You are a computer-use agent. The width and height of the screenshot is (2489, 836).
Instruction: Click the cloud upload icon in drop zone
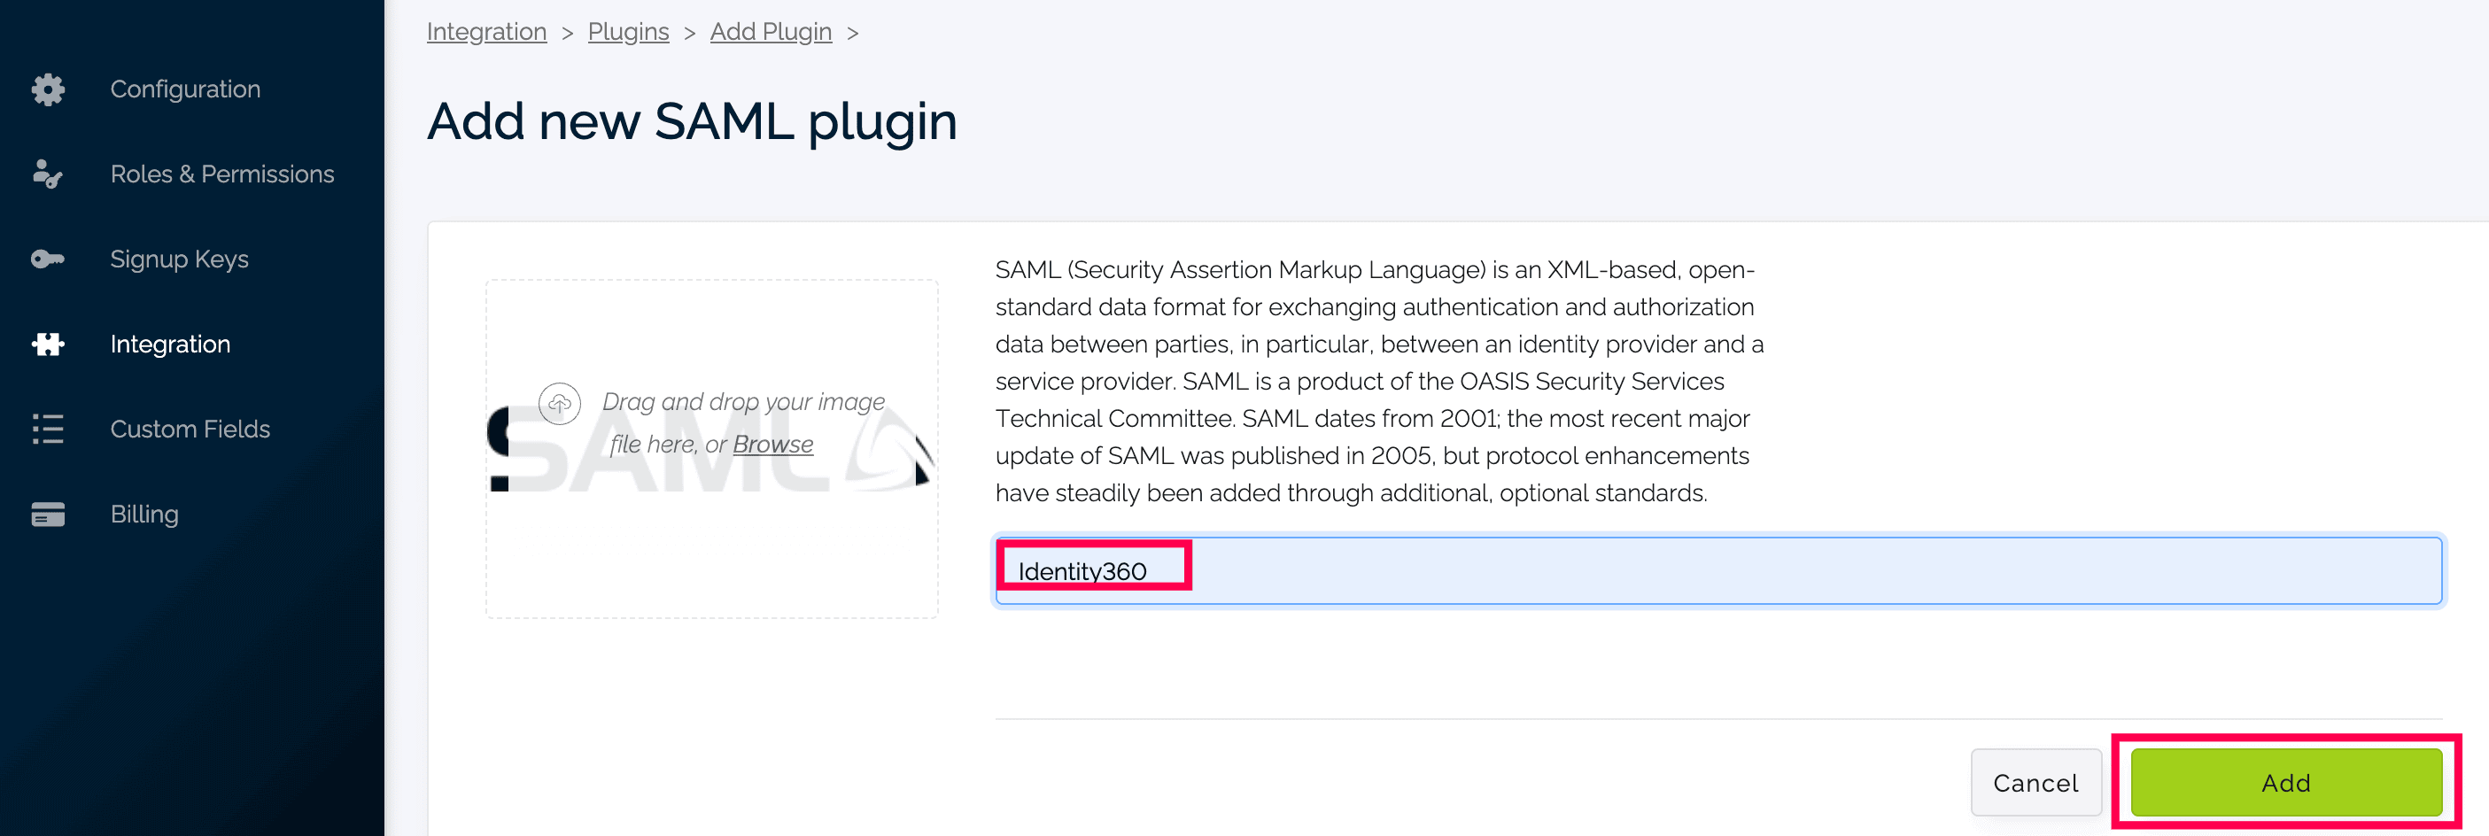click(x=560, y=403)
